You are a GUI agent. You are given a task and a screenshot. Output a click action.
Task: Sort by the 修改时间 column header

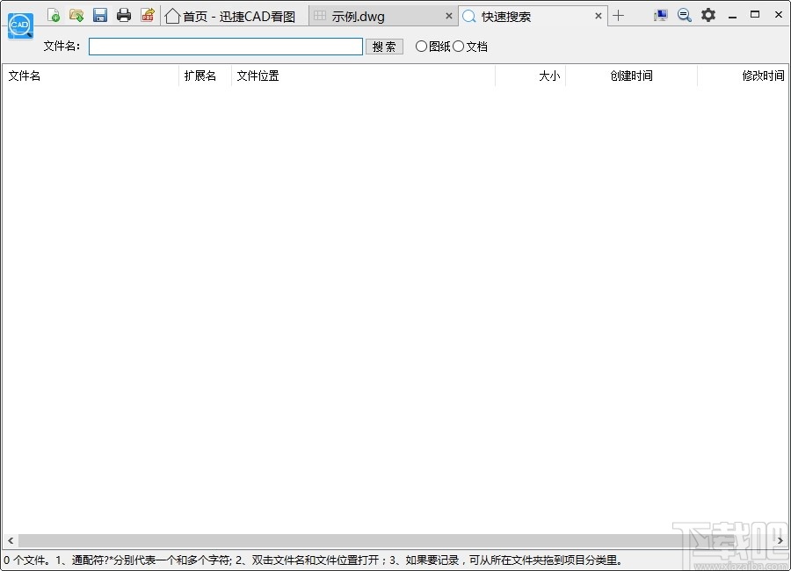743,76
